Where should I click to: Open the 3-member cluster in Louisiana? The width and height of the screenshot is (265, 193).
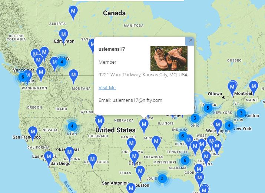click(162, 179)
